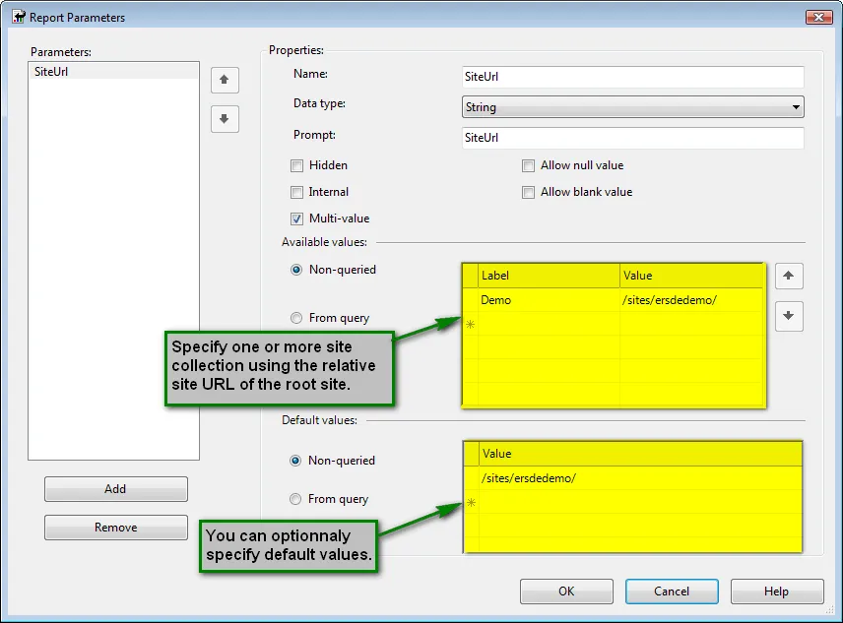Open the Data type combo box showing String
The height and width of the screenshot is (623, 843).
(630, 106)
